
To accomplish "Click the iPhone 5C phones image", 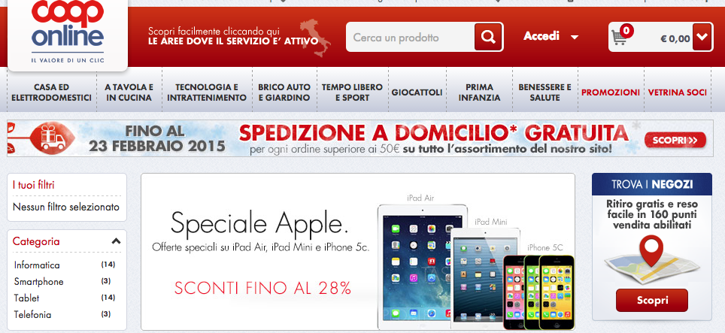I will tap(538, 292).
